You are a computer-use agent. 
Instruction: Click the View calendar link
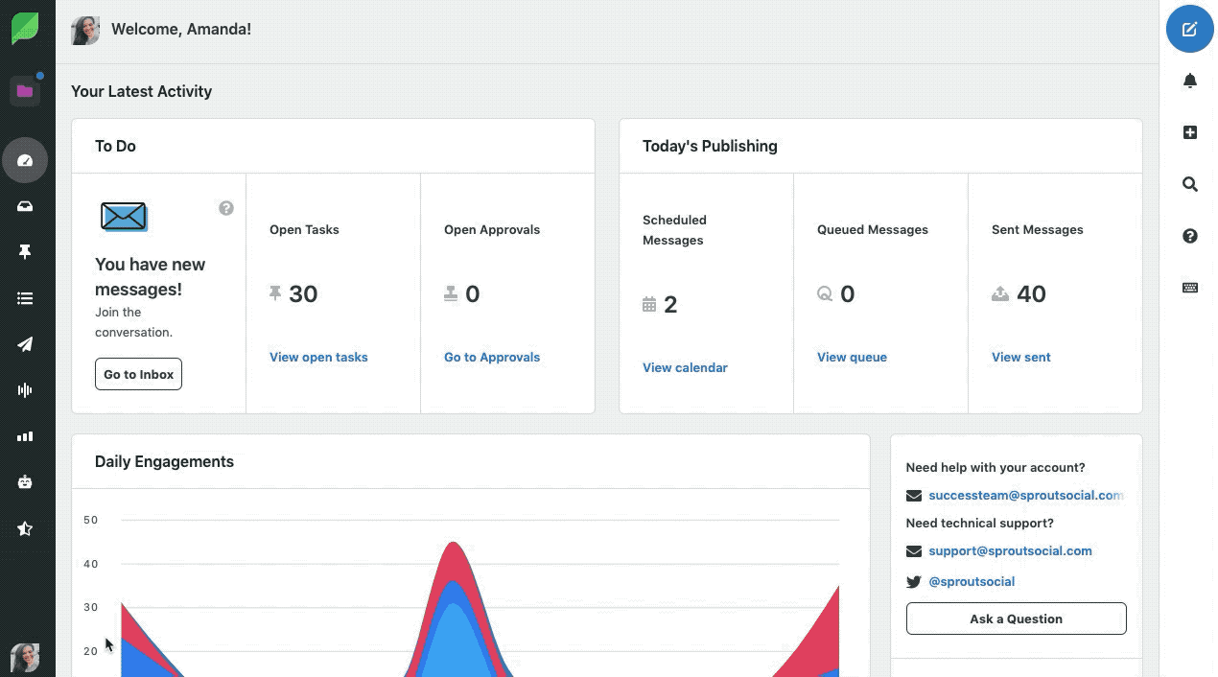coord(685,367)
